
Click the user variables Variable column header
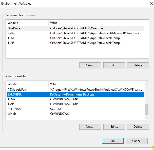point(28,23)
